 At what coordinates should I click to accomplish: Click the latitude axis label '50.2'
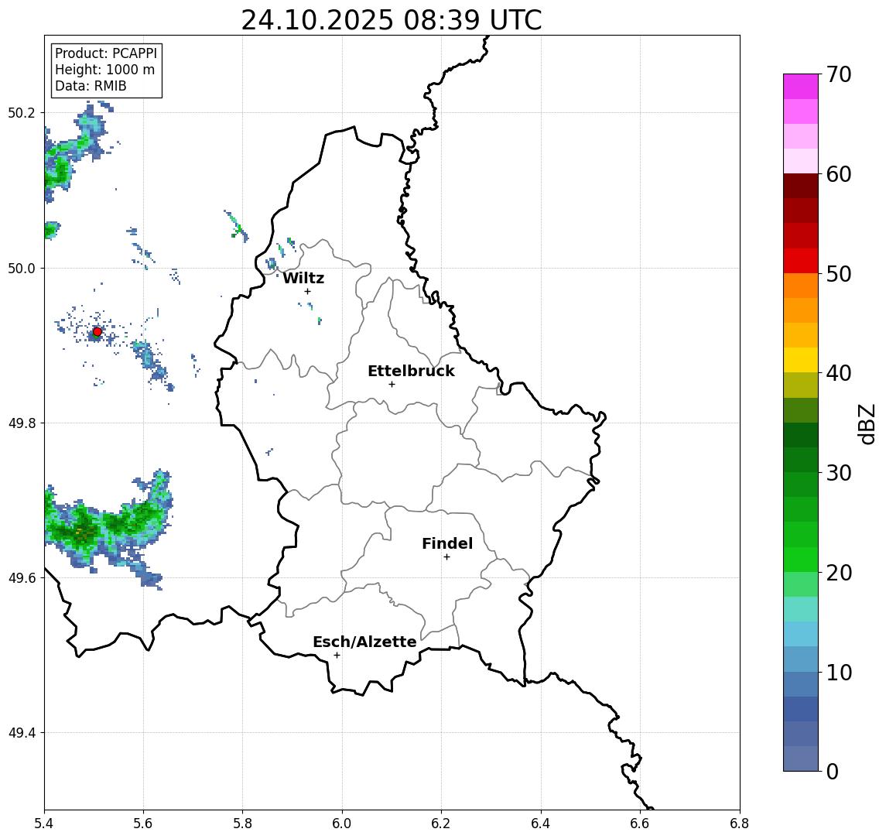click(22, 112)
